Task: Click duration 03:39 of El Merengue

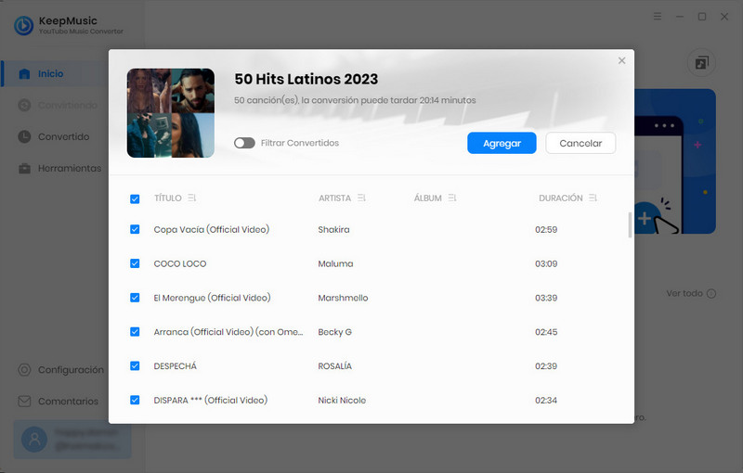Action: [546, 298]
